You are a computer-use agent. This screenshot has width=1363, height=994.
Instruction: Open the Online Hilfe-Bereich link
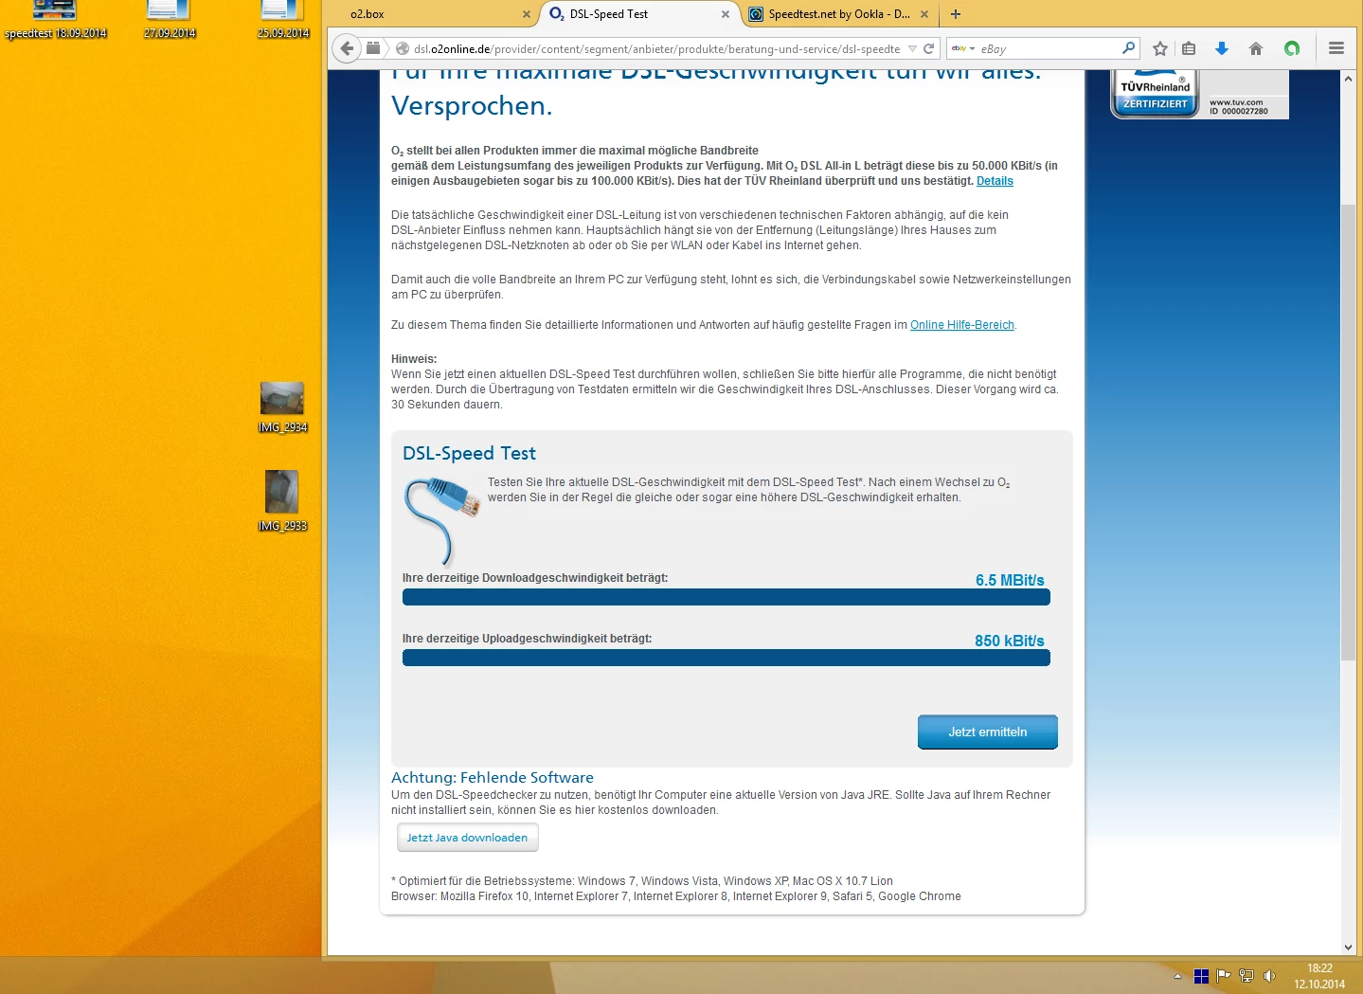pyautogui.click(x=962, y=325)
